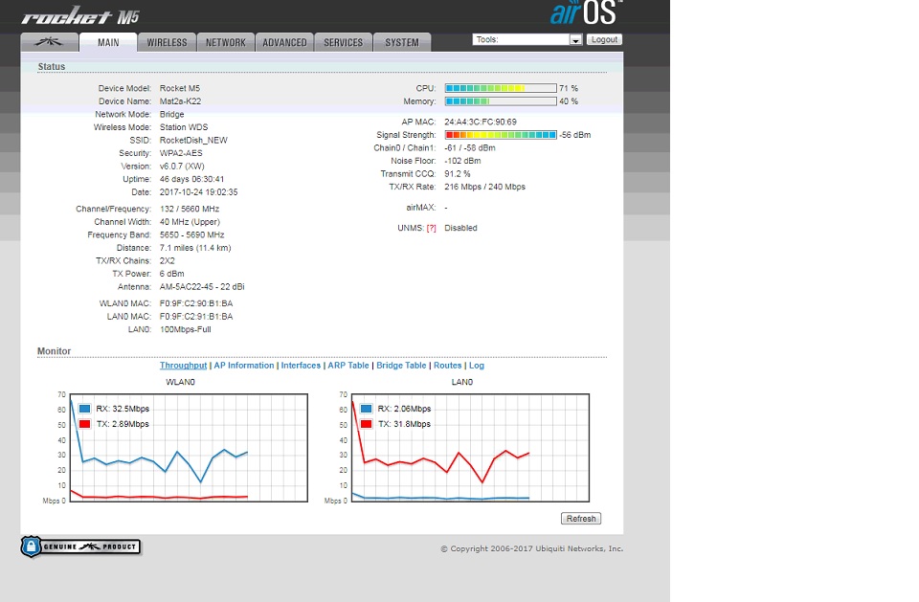Viewport: 919px width, 602px height.
Task: Click the UNMS [?] help link
Action: [432, 228]
